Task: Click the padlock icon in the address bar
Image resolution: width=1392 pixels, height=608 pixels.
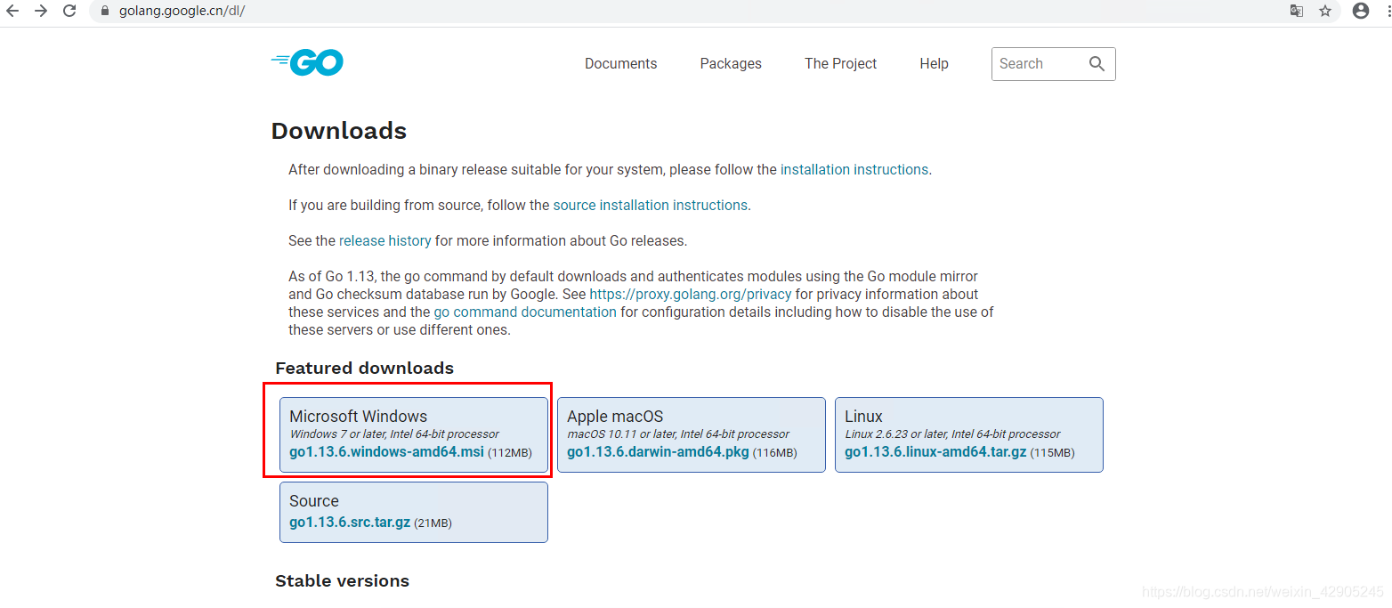Action: pyautogui.click(x=105, y=12)
